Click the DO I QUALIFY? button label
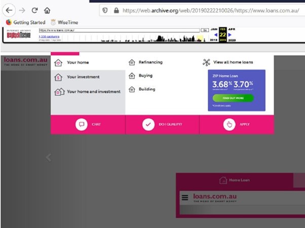This screenshot has height=228, width=305. click(170, 124)
